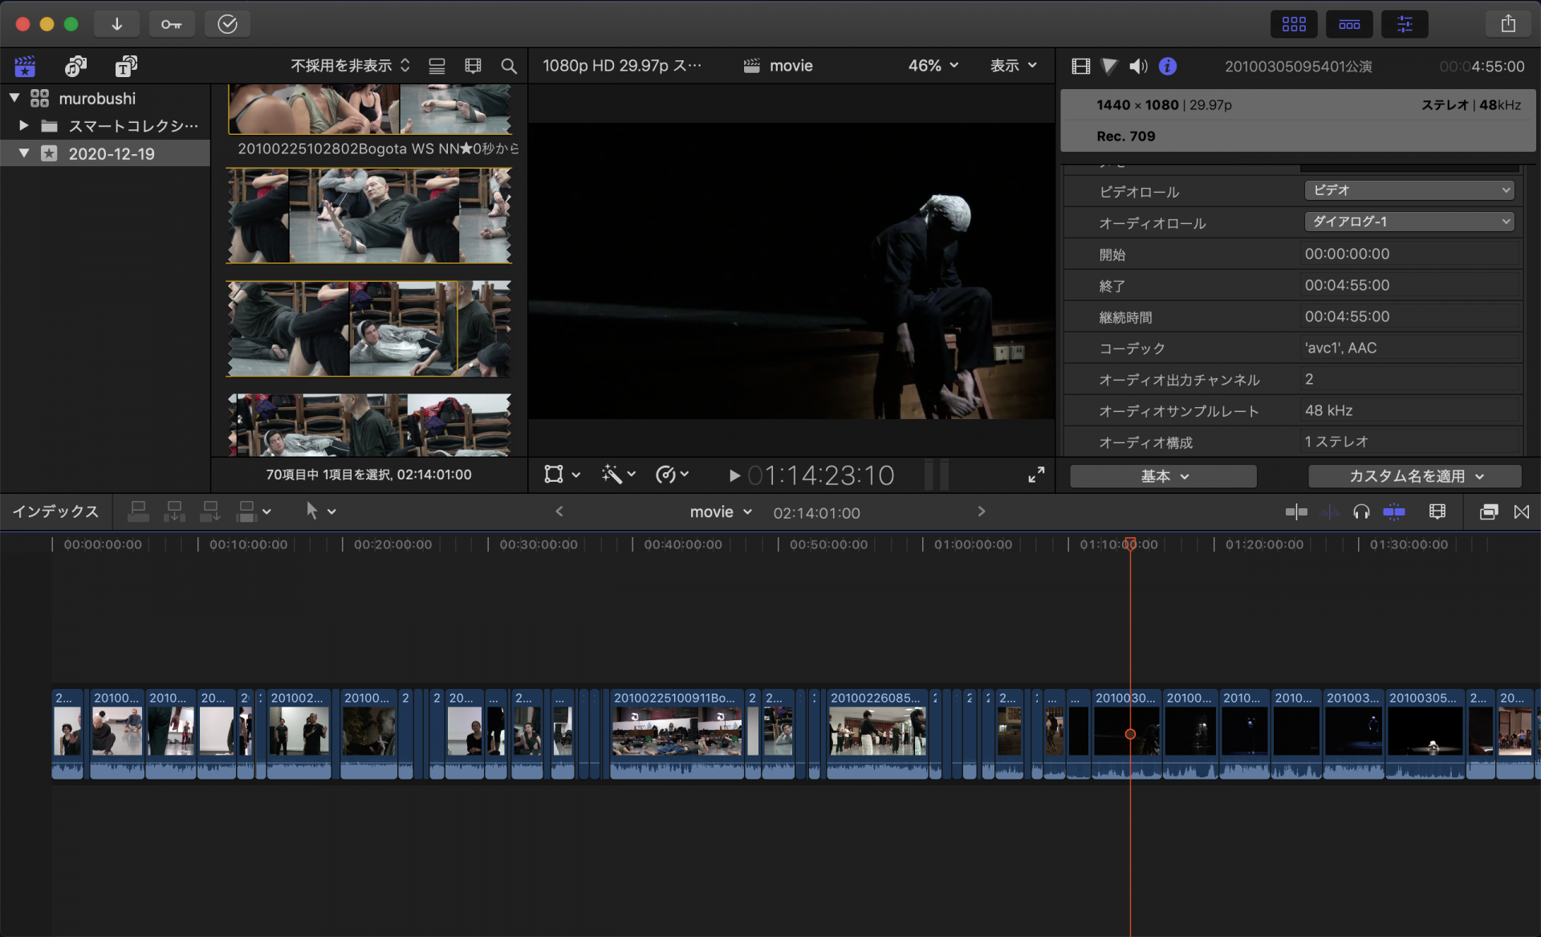Open the 46% viewer zoom dropdown
Viewport: 1541px width, 937px height.
click(x=933, y=66)
